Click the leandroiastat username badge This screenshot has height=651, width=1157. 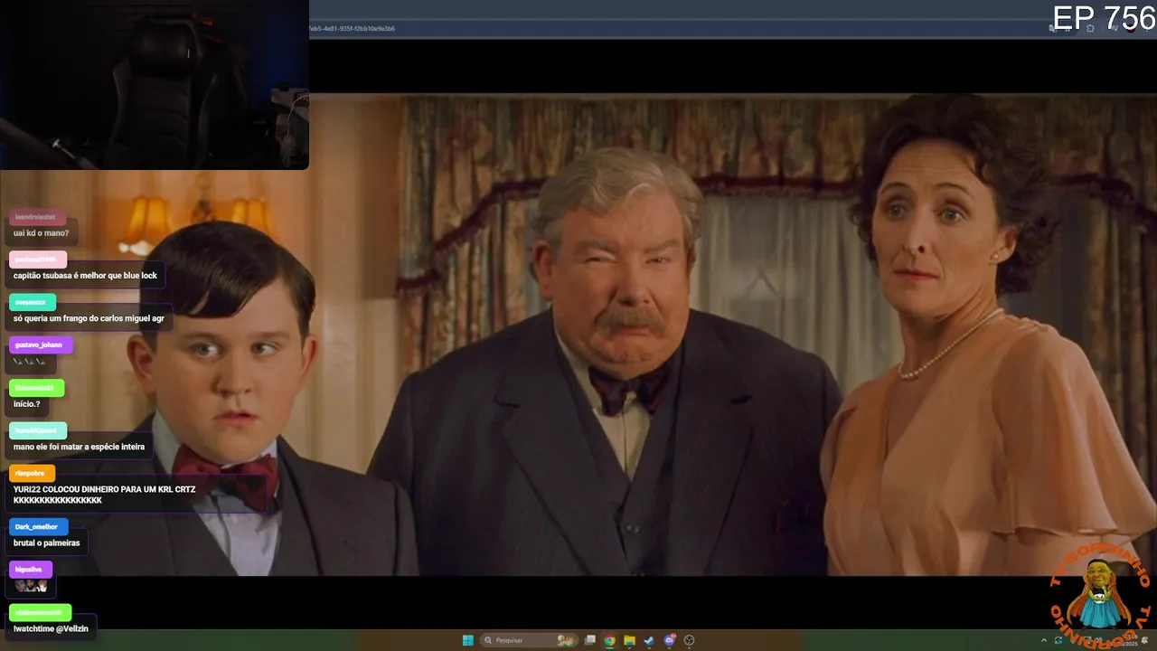(x=36, y=217)
